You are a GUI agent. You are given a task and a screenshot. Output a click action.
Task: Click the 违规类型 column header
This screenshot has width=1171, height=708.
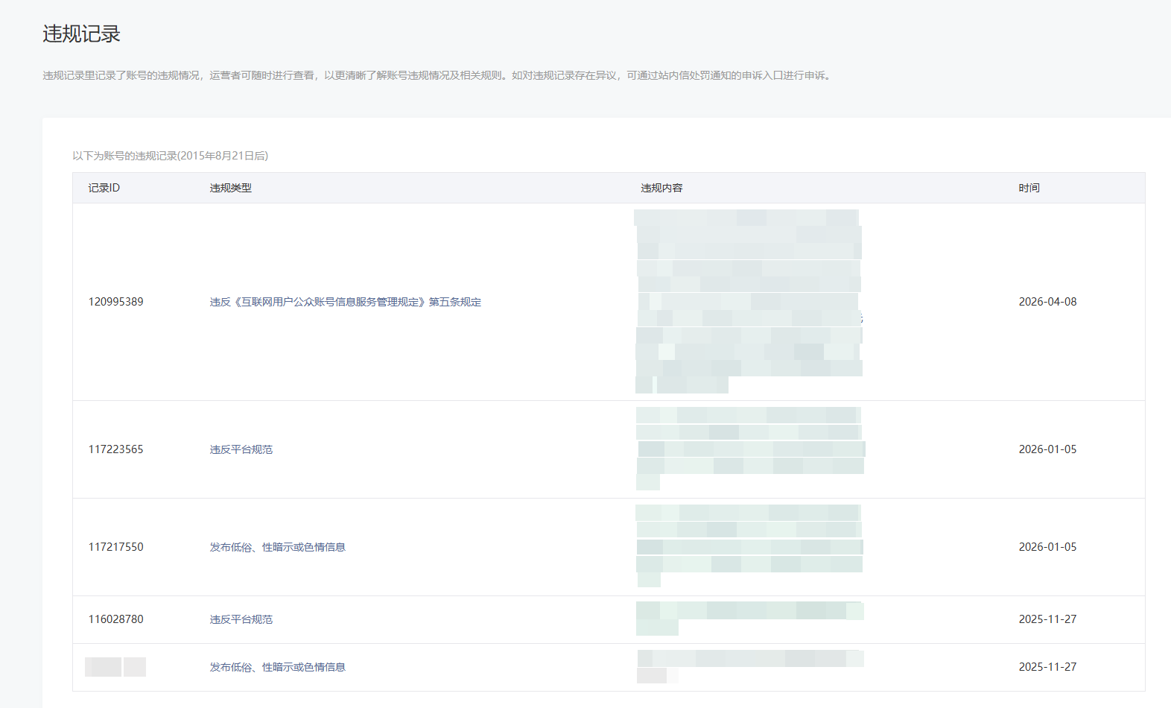[230, 188]
